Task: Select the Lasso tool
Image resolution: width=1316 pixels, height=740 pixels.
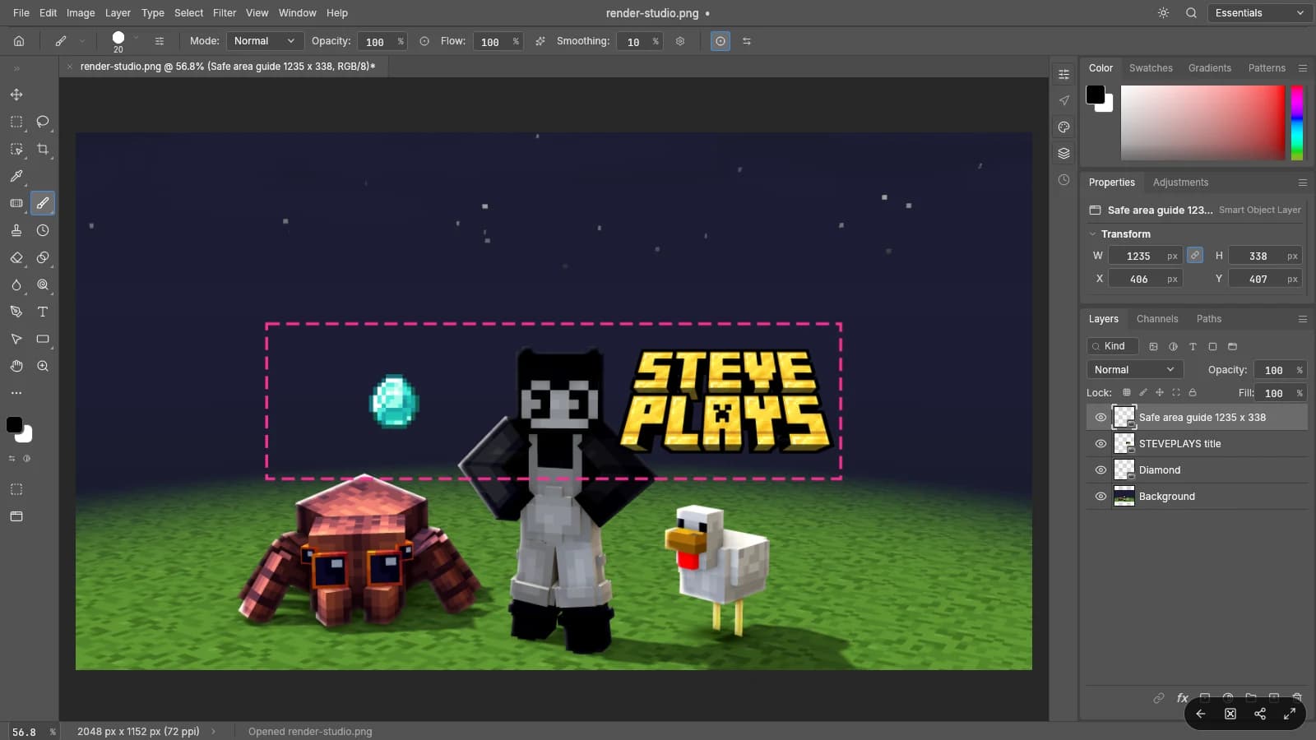Action: coord(43,122)
